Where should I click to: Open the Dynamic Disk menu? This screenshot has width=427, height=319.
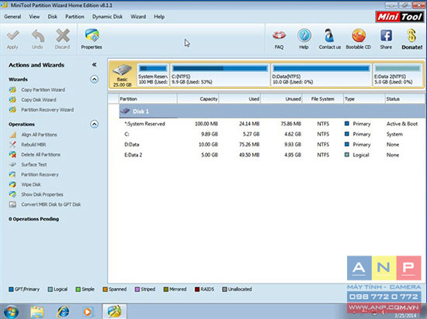[107, 16]
